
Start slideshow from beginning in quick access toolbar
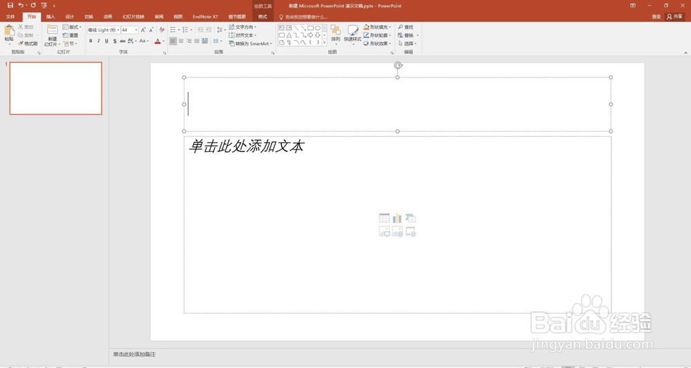44,6
